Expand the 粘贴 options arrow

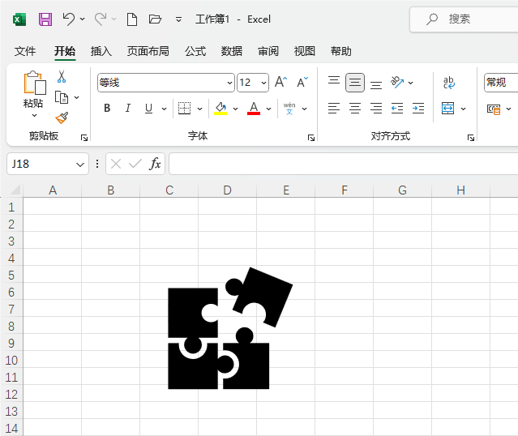click(x=34, y=115)
